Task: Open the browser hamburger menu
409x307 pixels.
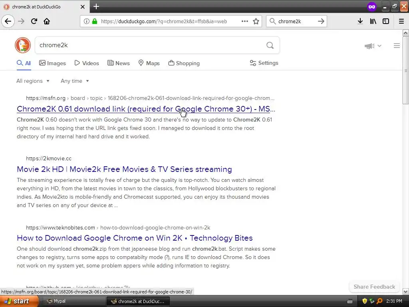Action: pos(401,21)
